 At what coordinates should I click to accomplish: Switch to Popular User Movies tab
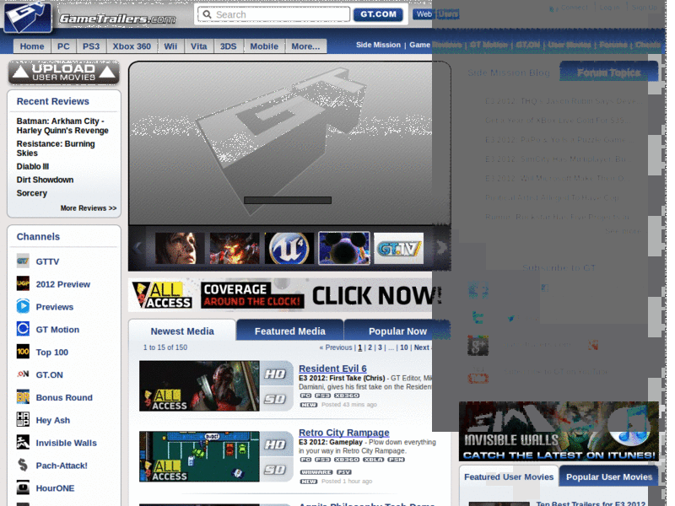pyautogui.click(x=608, y=476)
